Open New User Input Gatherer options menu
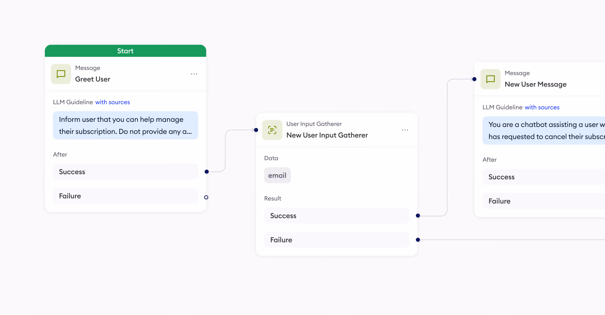This screenshot has width=605, height=315. 405,130
